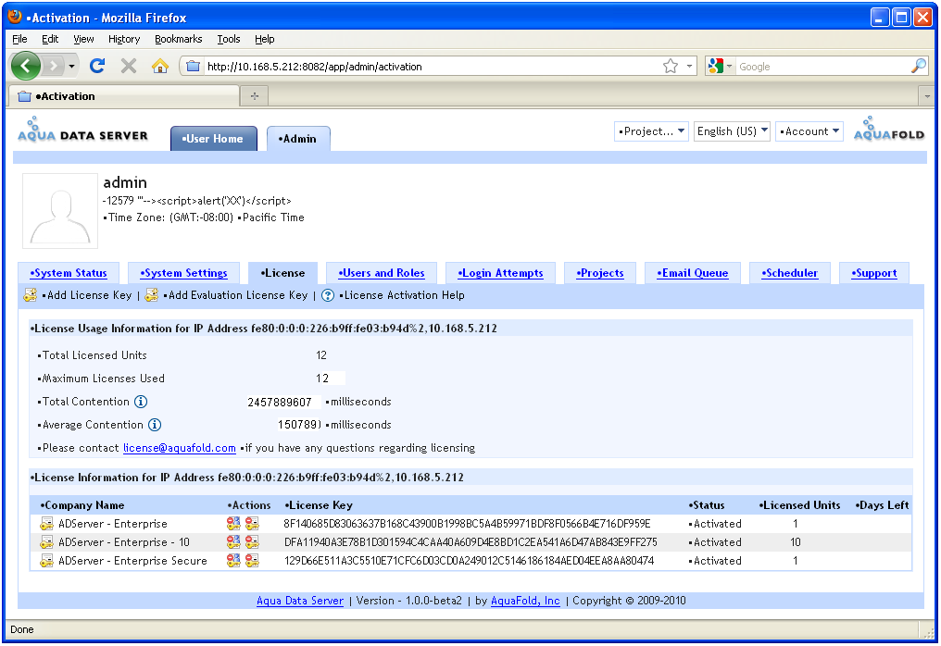This screenshot has width=941, height=646.
Task: Open the Scheduler tab
Action: click(x=790, y=273)
